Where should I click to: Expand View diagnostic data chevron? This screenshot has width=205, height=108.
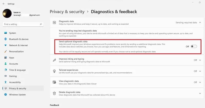[x=200, y=82]
